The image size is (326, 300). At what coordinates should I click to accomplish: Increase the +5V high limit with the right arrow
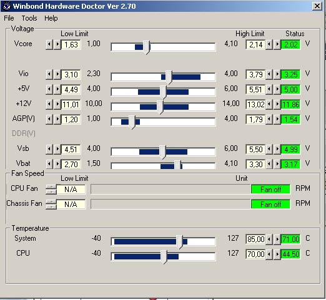(277, 89)
